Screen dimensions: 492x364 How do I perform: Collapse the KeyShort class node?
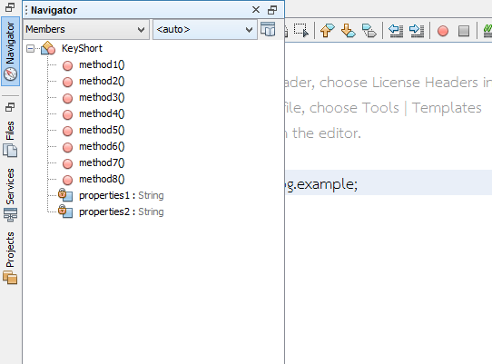[31, 49]
